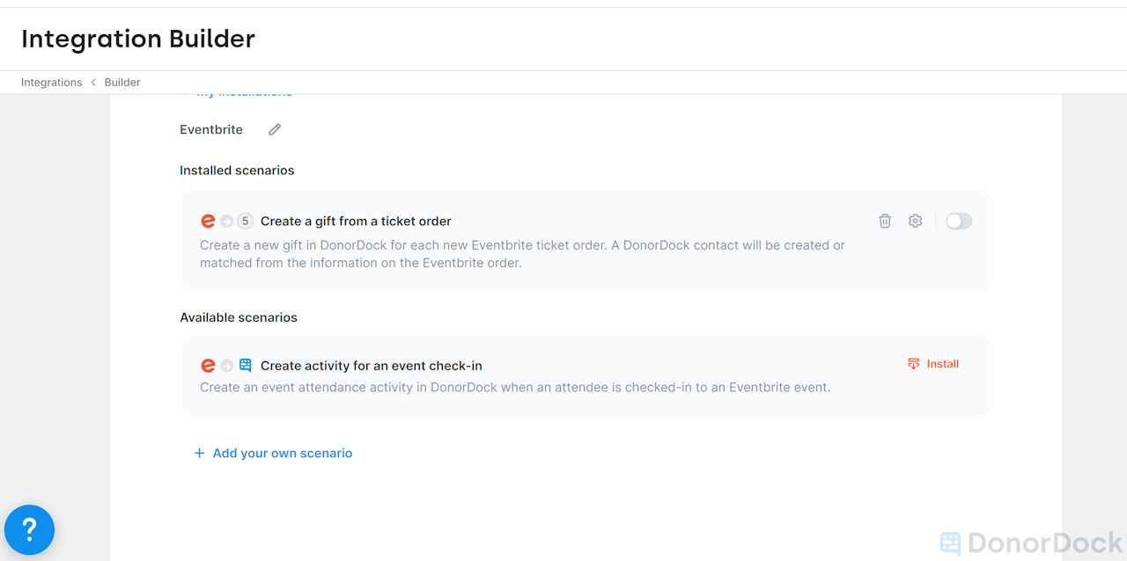Open the Create activity for an event check-in title
The height and width of the screenshot is (561, 1127).
click(x=371, y=366)
